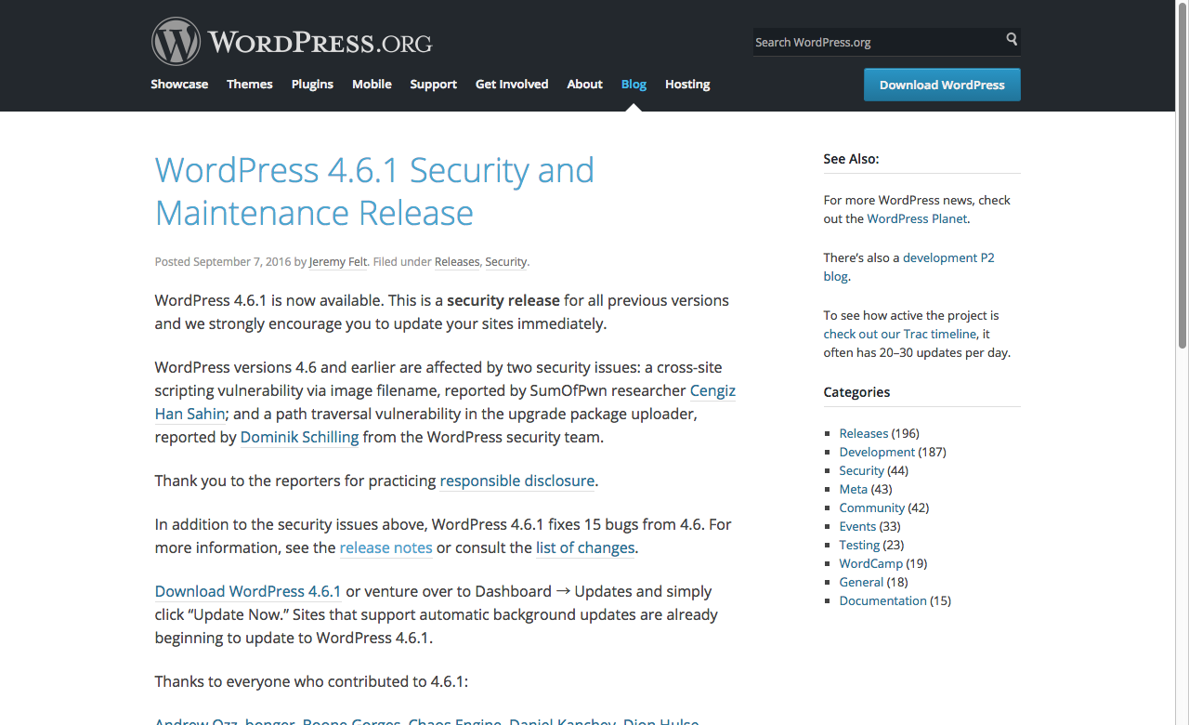Open the responsible disclosure link
This screenshot has width=1189, height=725.
(x=517, y=481)
